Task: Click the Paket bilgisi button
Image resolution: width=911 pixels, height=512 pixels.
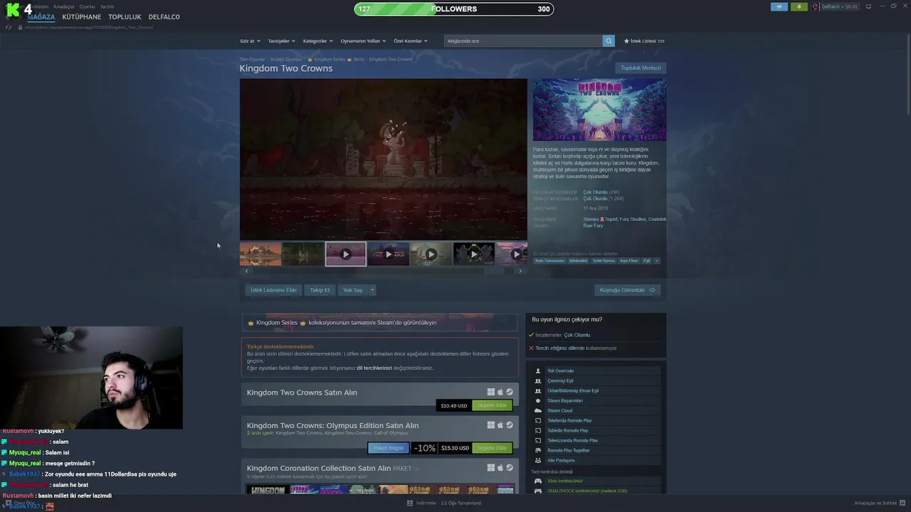Action: click(389, 448)
